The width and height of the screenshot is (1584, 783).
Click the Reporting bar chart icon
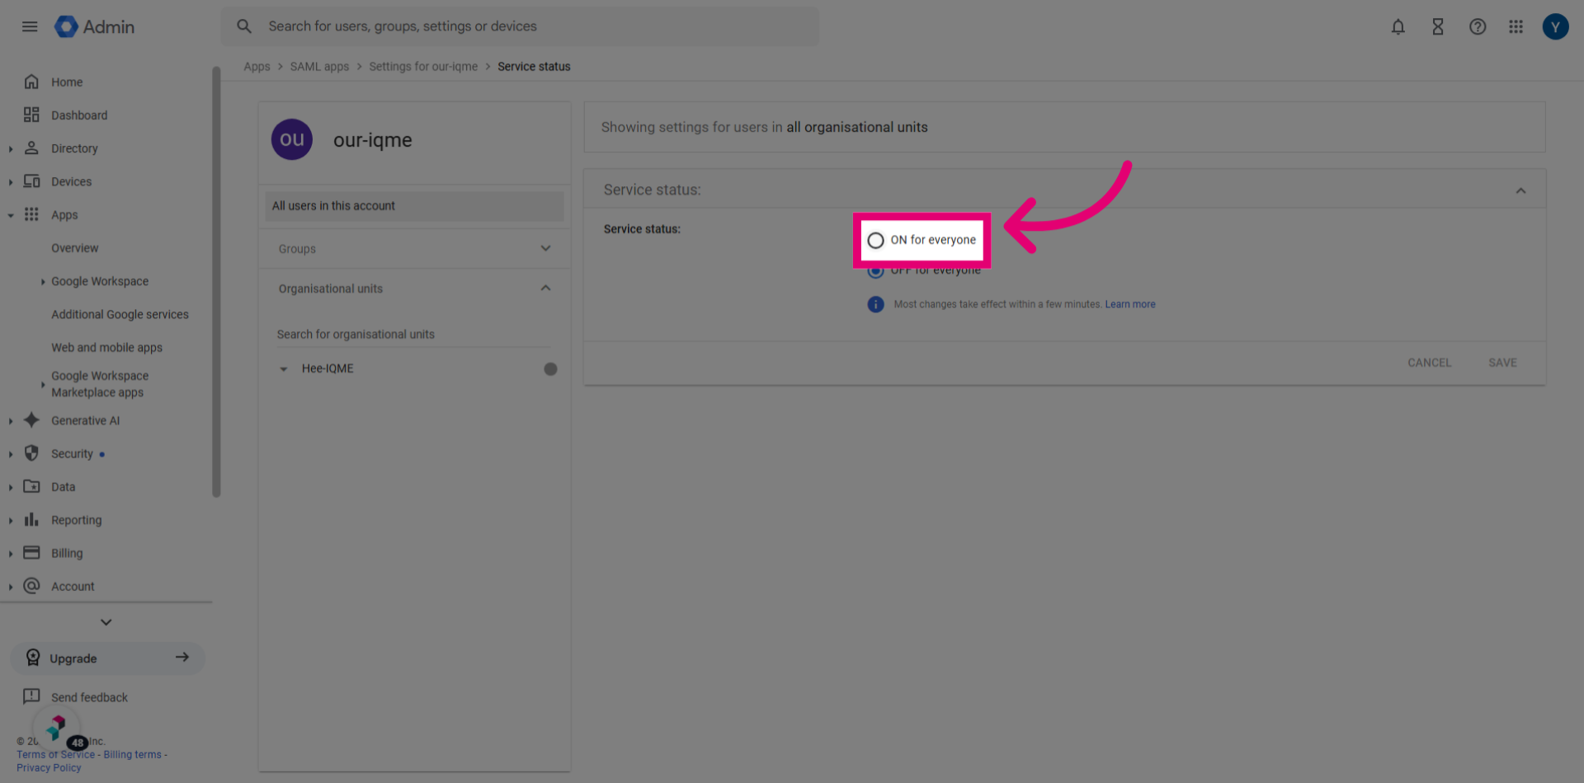[31, 519]
